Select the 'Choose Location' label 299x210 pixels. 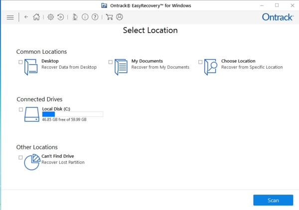pyautogui.click(x=238, y=61)
